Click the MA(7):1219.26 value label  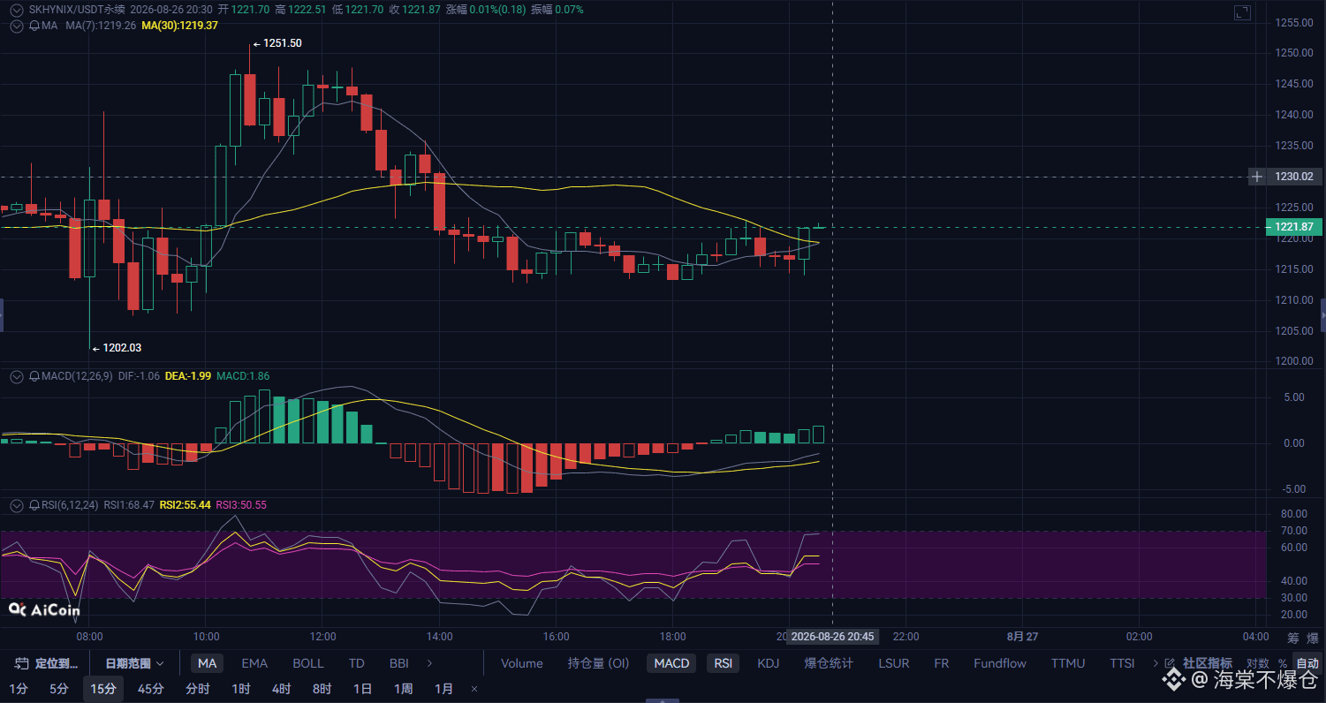pyautogui.click(x=101, y=26)
